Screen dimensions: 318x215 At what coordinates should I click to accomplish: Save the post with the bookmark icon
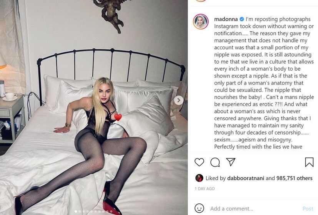(x=309, y=162)
